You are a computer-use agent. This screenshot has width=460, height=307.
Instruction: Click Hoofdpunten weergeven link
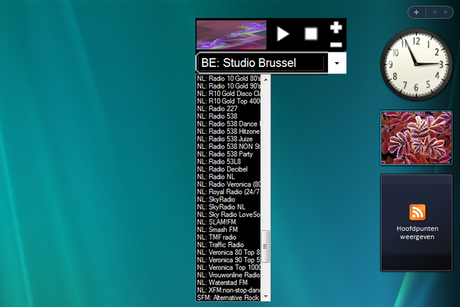417,233
